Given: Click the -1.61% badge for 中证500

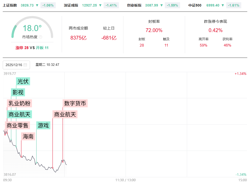Looking at the screenshot, I should [x=234, y=5].
